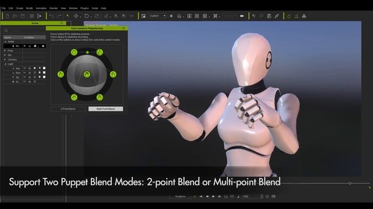The image size is (373, 209).
Task: Toggle visibility eye on the last light row
Action: coord(24,81)
